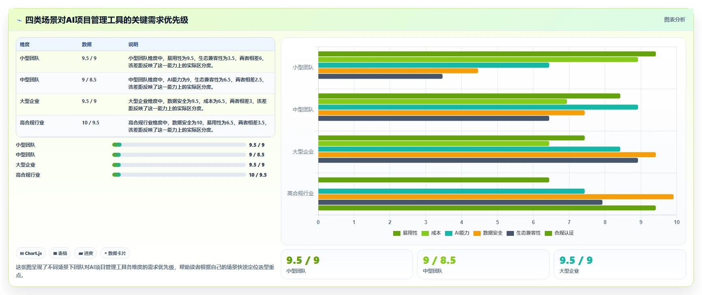Viewport: 702px width, 295px height.
Task: Click the light green 成本 bar for 大型企业
Action: pos(434,144)
